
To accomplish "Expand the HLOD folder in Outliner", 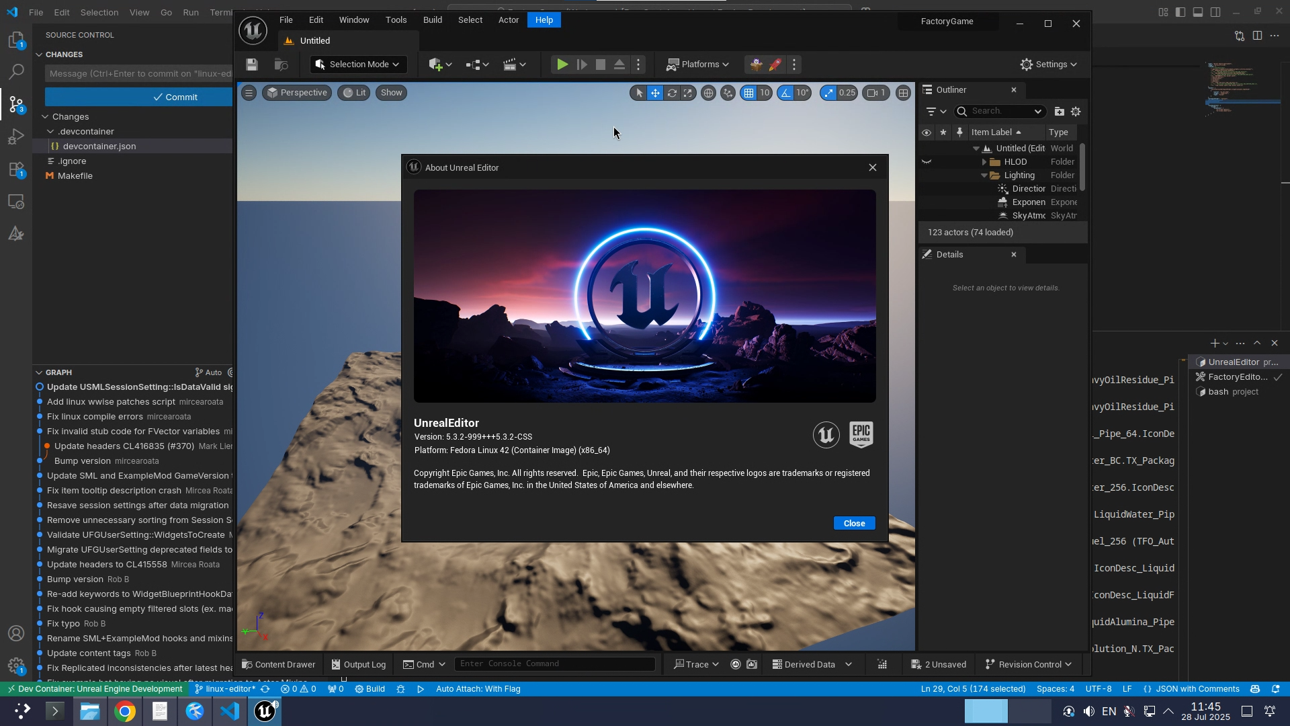I will coord(984,162).
